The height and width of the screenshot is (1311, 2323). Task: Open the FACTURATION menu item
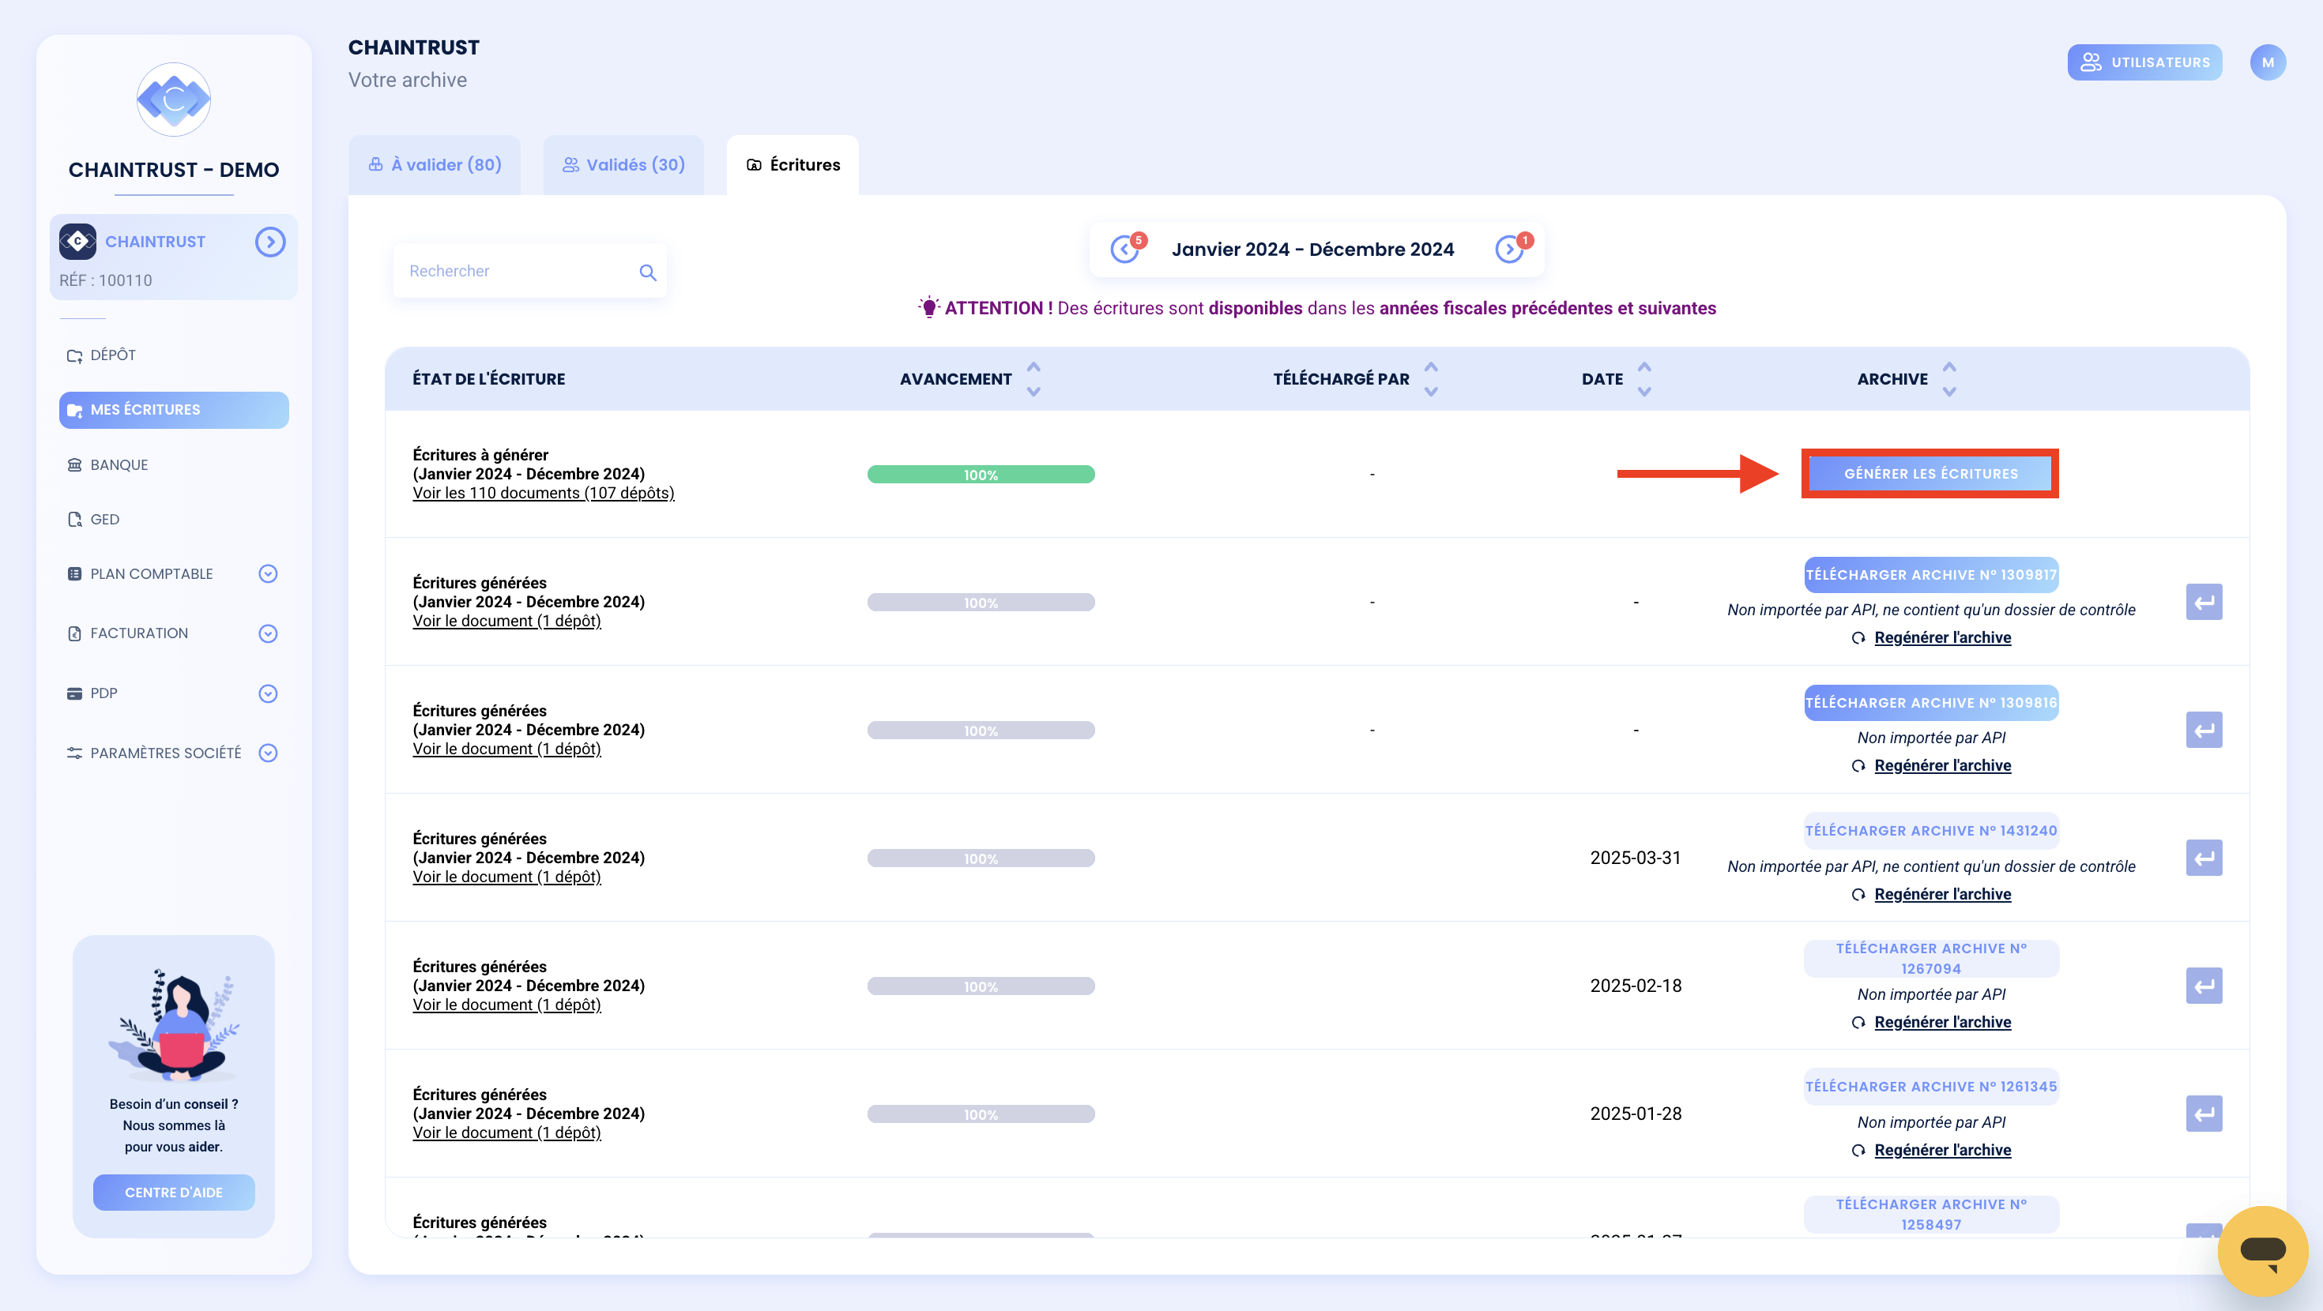click(x=138, y=633)
